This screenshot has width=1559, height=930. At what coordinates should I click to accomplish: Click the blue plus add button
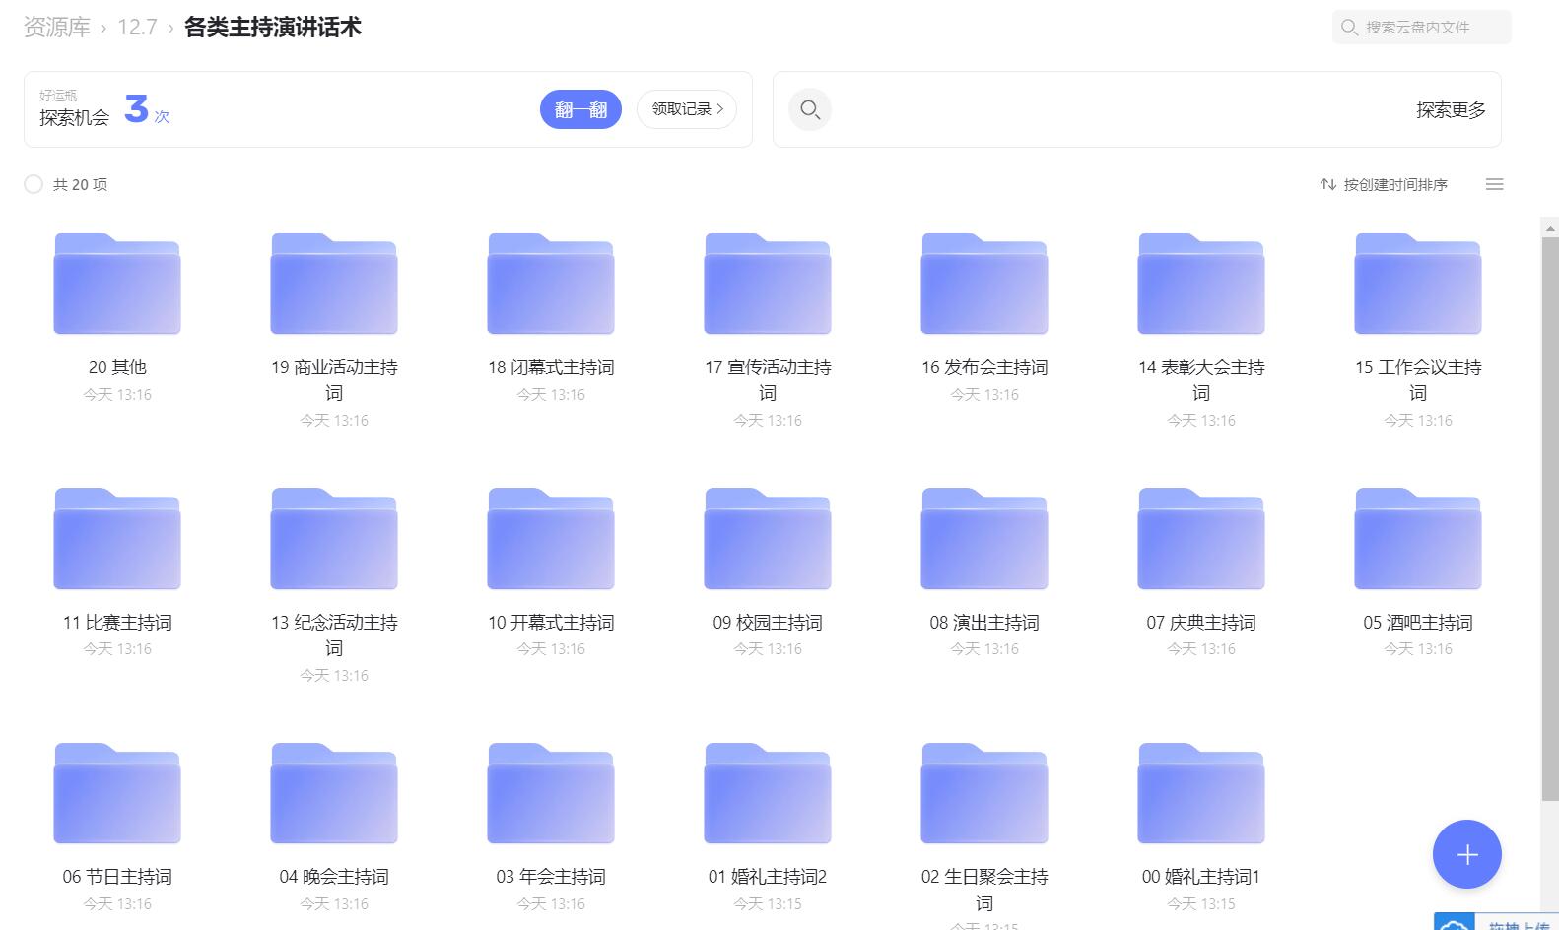coord(1466,854)
